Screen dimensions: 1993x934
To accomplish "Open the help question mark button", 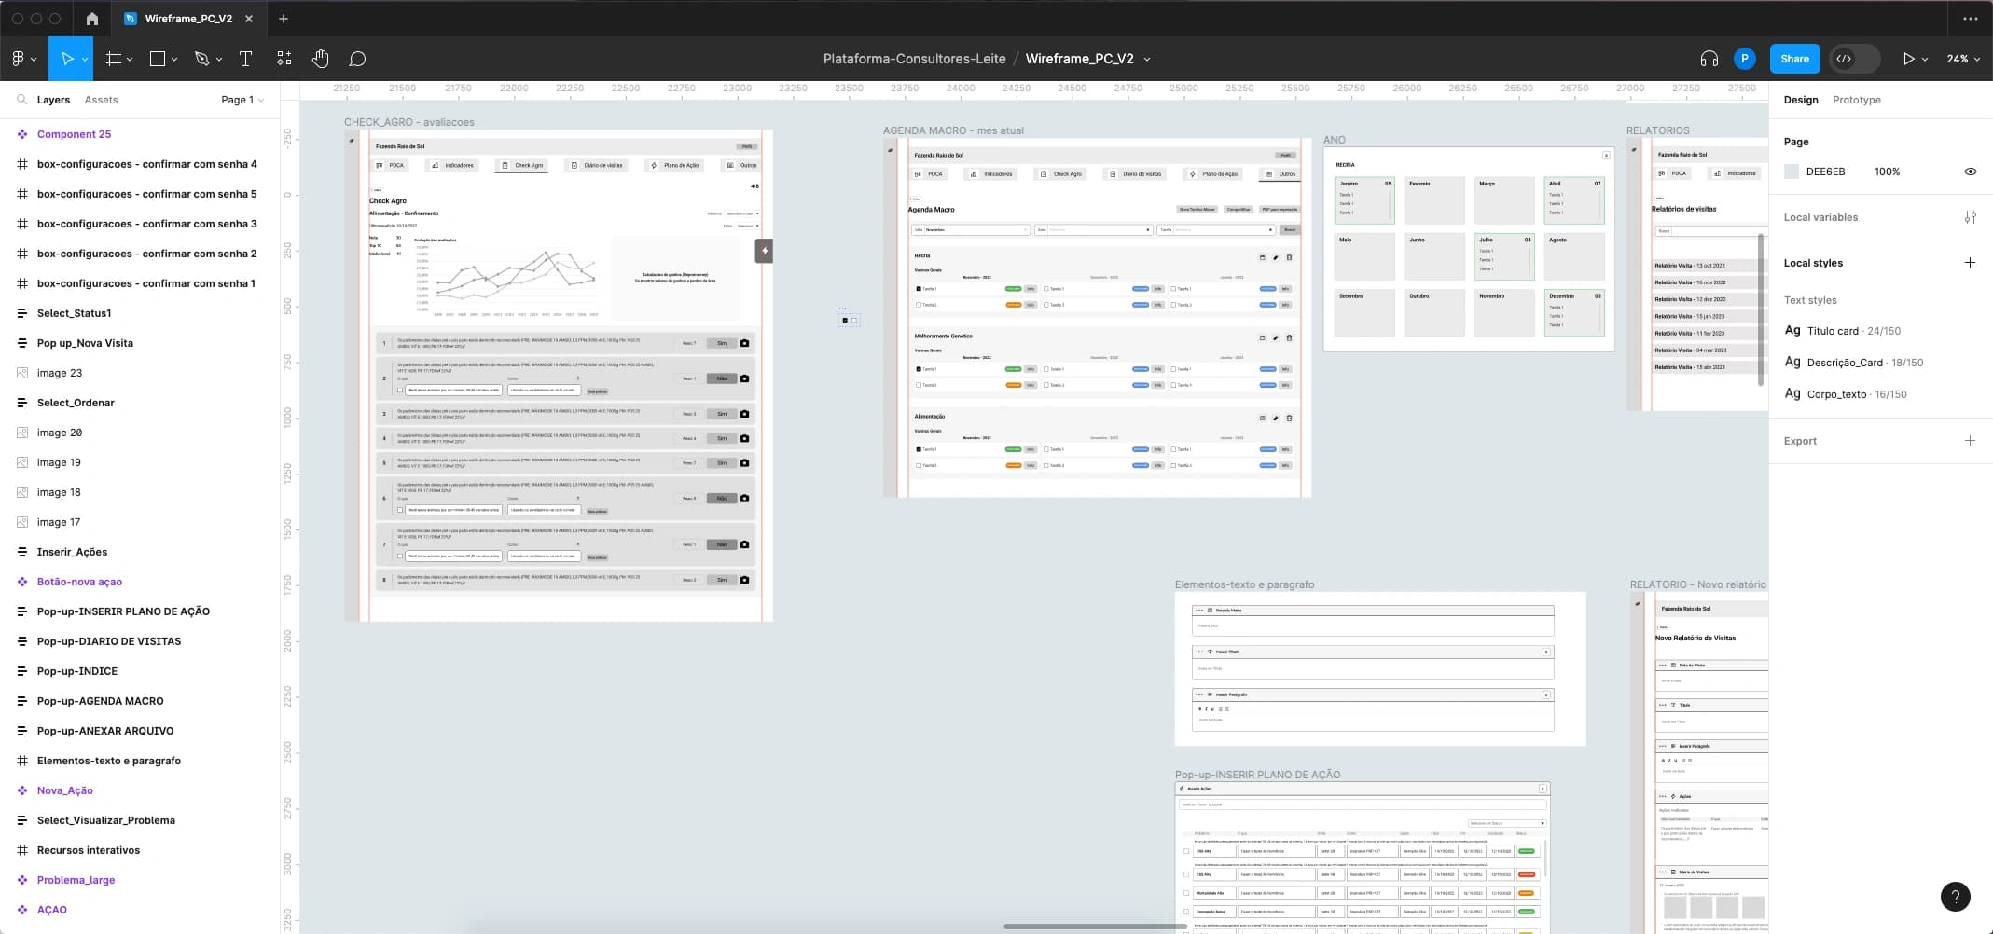I will (1955, 897).
